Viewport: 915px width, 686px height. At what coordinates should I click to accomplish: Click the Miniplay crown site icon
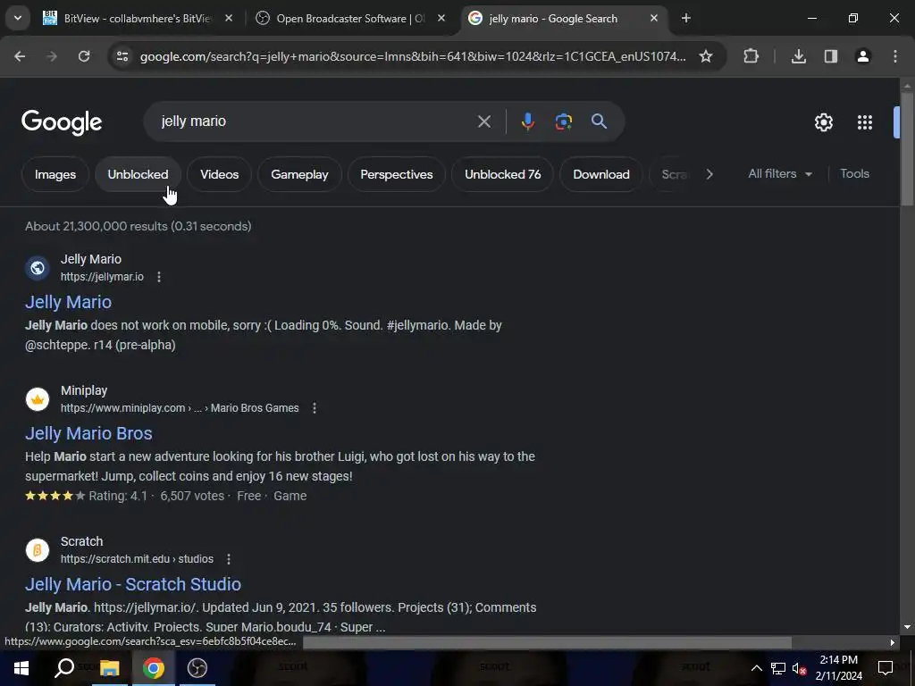click(x=38, y=399)
